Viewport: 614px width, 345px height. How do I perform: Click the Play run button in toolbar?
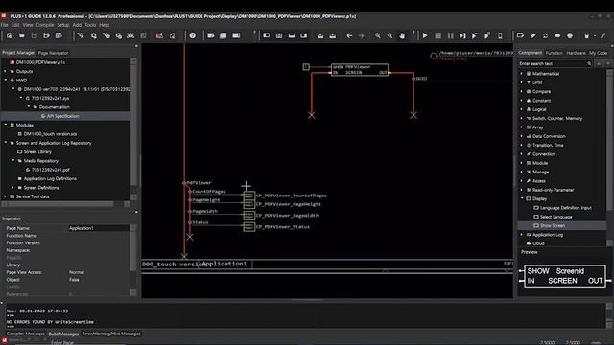(x=425, y=35)
